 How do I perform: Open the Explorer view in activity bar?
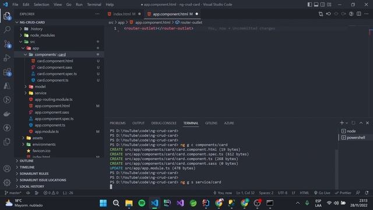coord(7,16)
